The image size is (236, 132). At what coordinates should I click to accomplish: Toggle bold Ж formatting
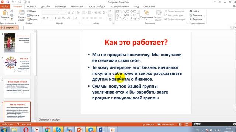44,18
